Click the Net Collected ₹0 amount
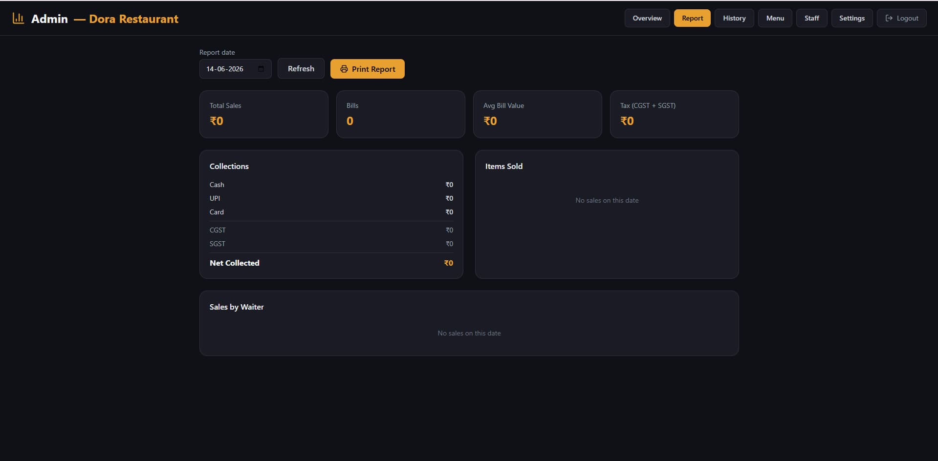This screenshot has height=461, width=938. click(x=448, y=263)
